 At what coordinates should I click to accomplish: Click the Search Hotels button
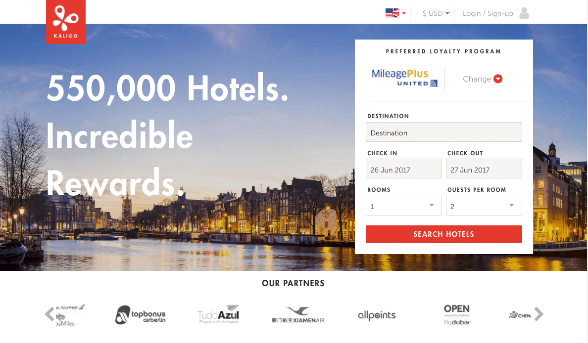443,234
